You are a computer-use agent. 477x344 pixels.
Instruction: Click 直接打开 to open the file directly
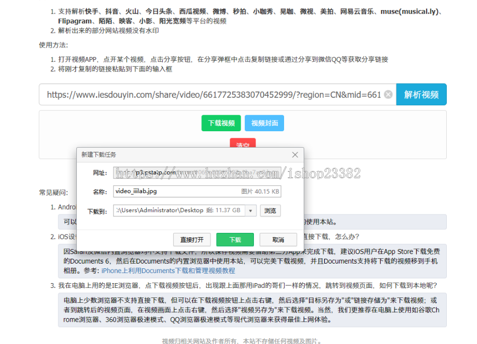192,239
